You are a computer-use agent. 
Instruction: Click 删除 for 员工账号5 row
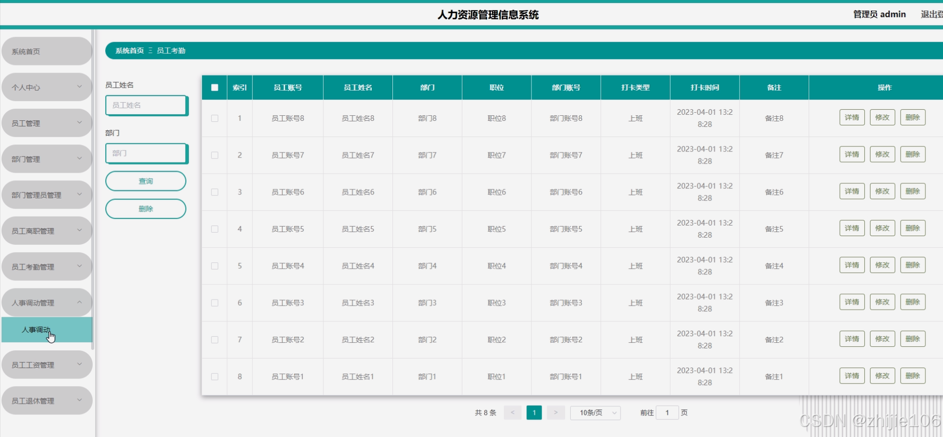913,228
